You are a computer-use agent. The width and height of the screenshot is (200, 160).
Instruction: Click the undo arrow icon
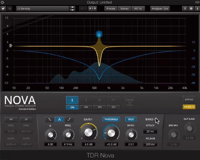pyautogui.click(x=3, y=9)
